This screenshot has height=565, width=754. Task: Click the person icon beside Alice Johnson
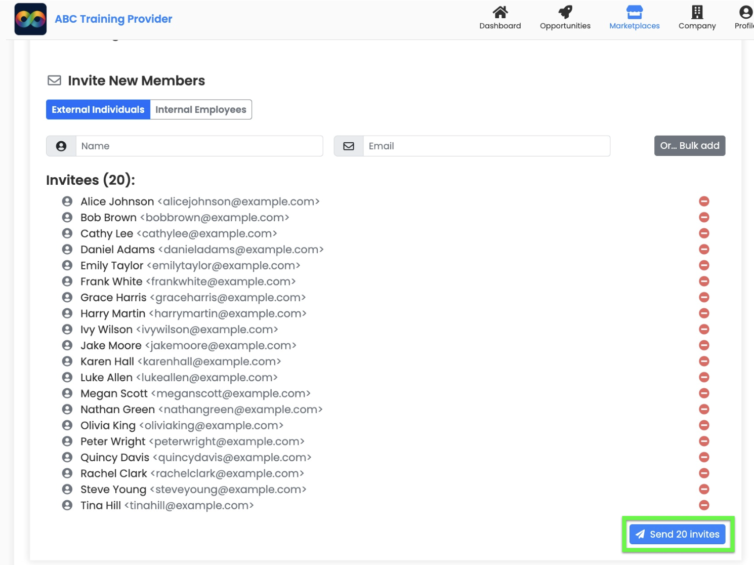pyautogui.click(x=67, y=201)
